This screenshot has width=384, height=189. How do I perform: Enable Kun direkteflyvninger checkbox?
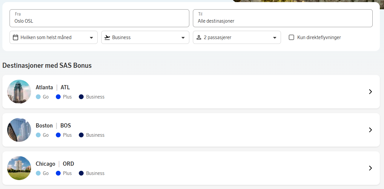[291, 38]
